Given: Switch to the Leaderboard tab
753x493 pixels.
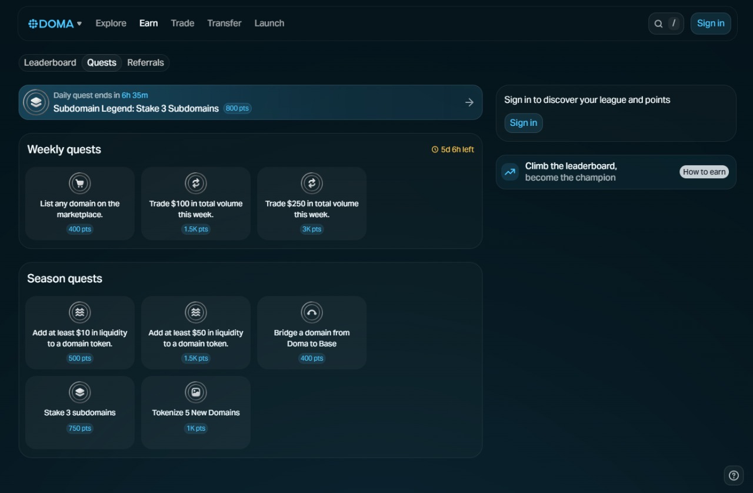Looking at the screenshot, I should point(50,62).
